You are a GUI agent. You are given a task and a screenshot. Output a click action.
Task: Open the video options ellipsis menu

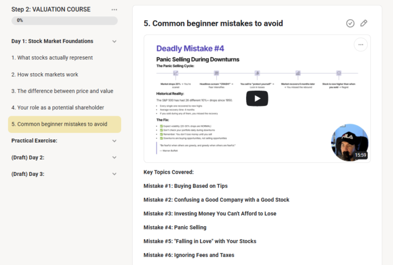tap(360, 45)
